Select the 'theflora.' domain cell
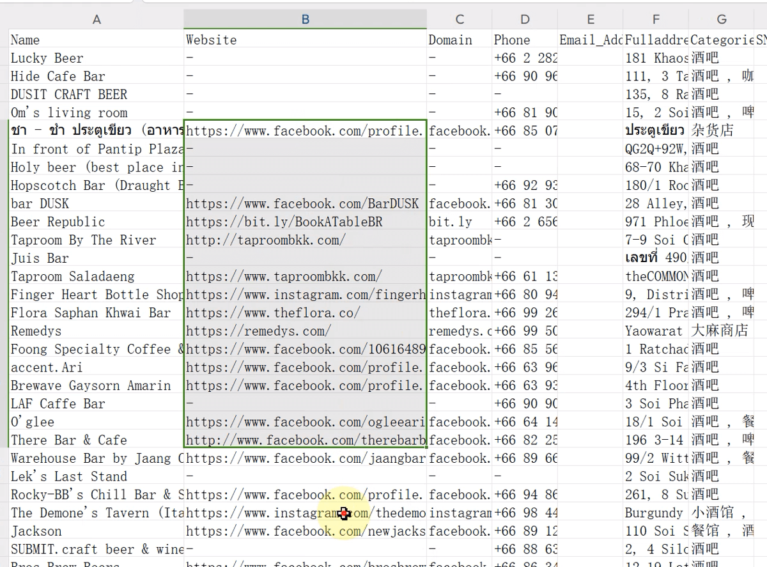The image size is (767, 567). click(460, 313)
